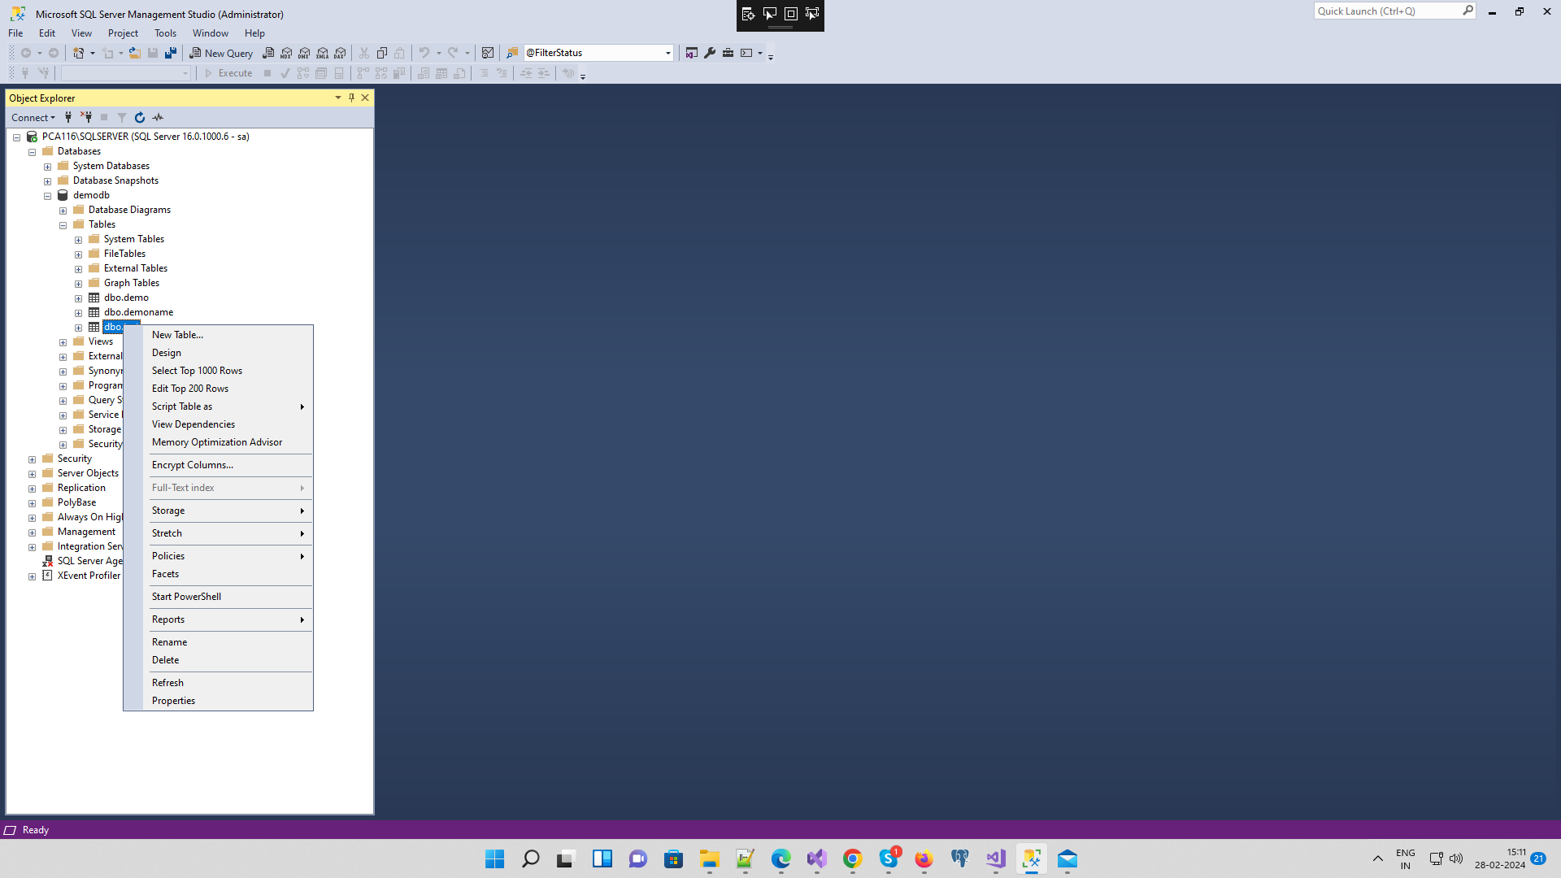
Task: Open the Connect dropdown in Object Explorer
Action: pos(33,118)
